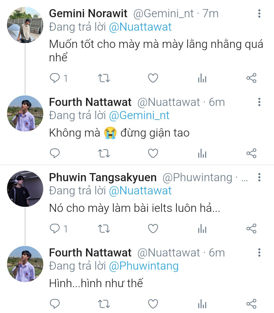The height and width of the screenshot is (313, 274).
Task: Like Gemini Norawit's tweet
Action: (x=153, y=78)
